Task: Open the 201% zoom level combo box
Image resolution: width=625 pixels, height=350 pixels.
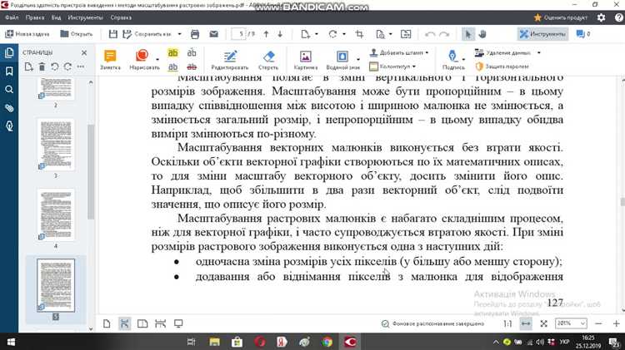Action: (x=571, y=323)
